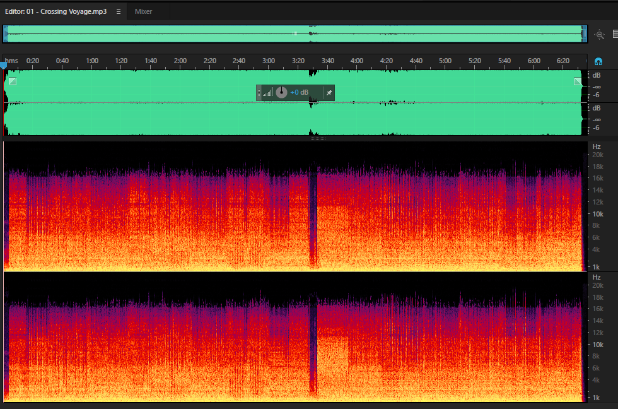
Task: Click the hms time format label
Action: (x=11, y=61)
